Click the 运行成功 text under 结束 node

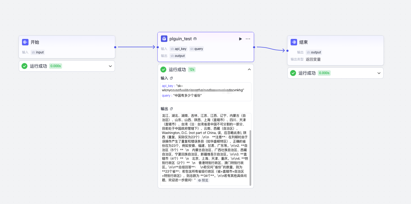point(307,73)
